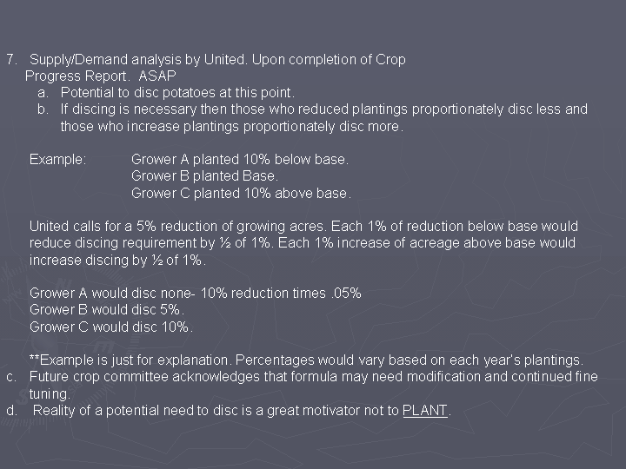Image resolution: width=626 pixels, height=469 pixels.
Task: Click the underlined PLANT word
Action: (x=425, y=410)
